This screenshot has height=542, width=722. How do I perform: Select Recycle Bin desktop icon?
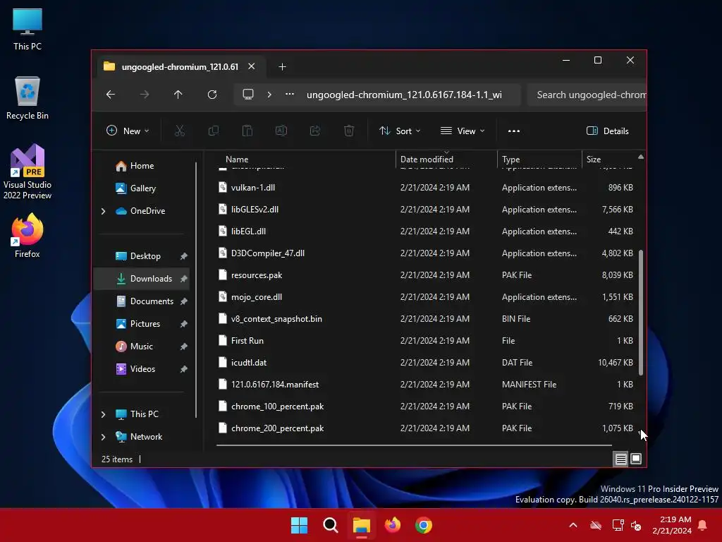27,98
